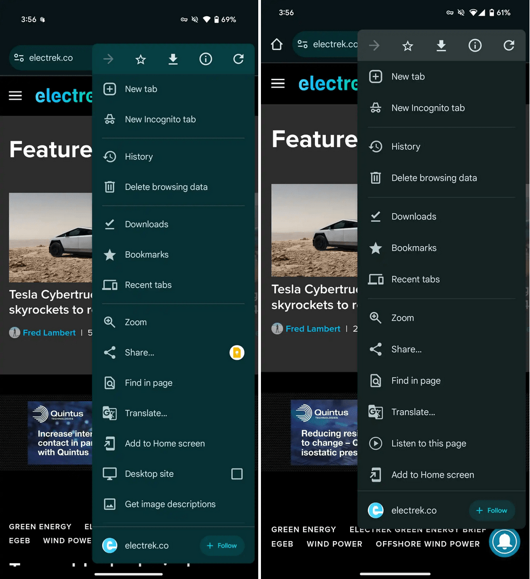
Task: Select Get image descriptions in left phone menu
Action: tap(173, 504)
